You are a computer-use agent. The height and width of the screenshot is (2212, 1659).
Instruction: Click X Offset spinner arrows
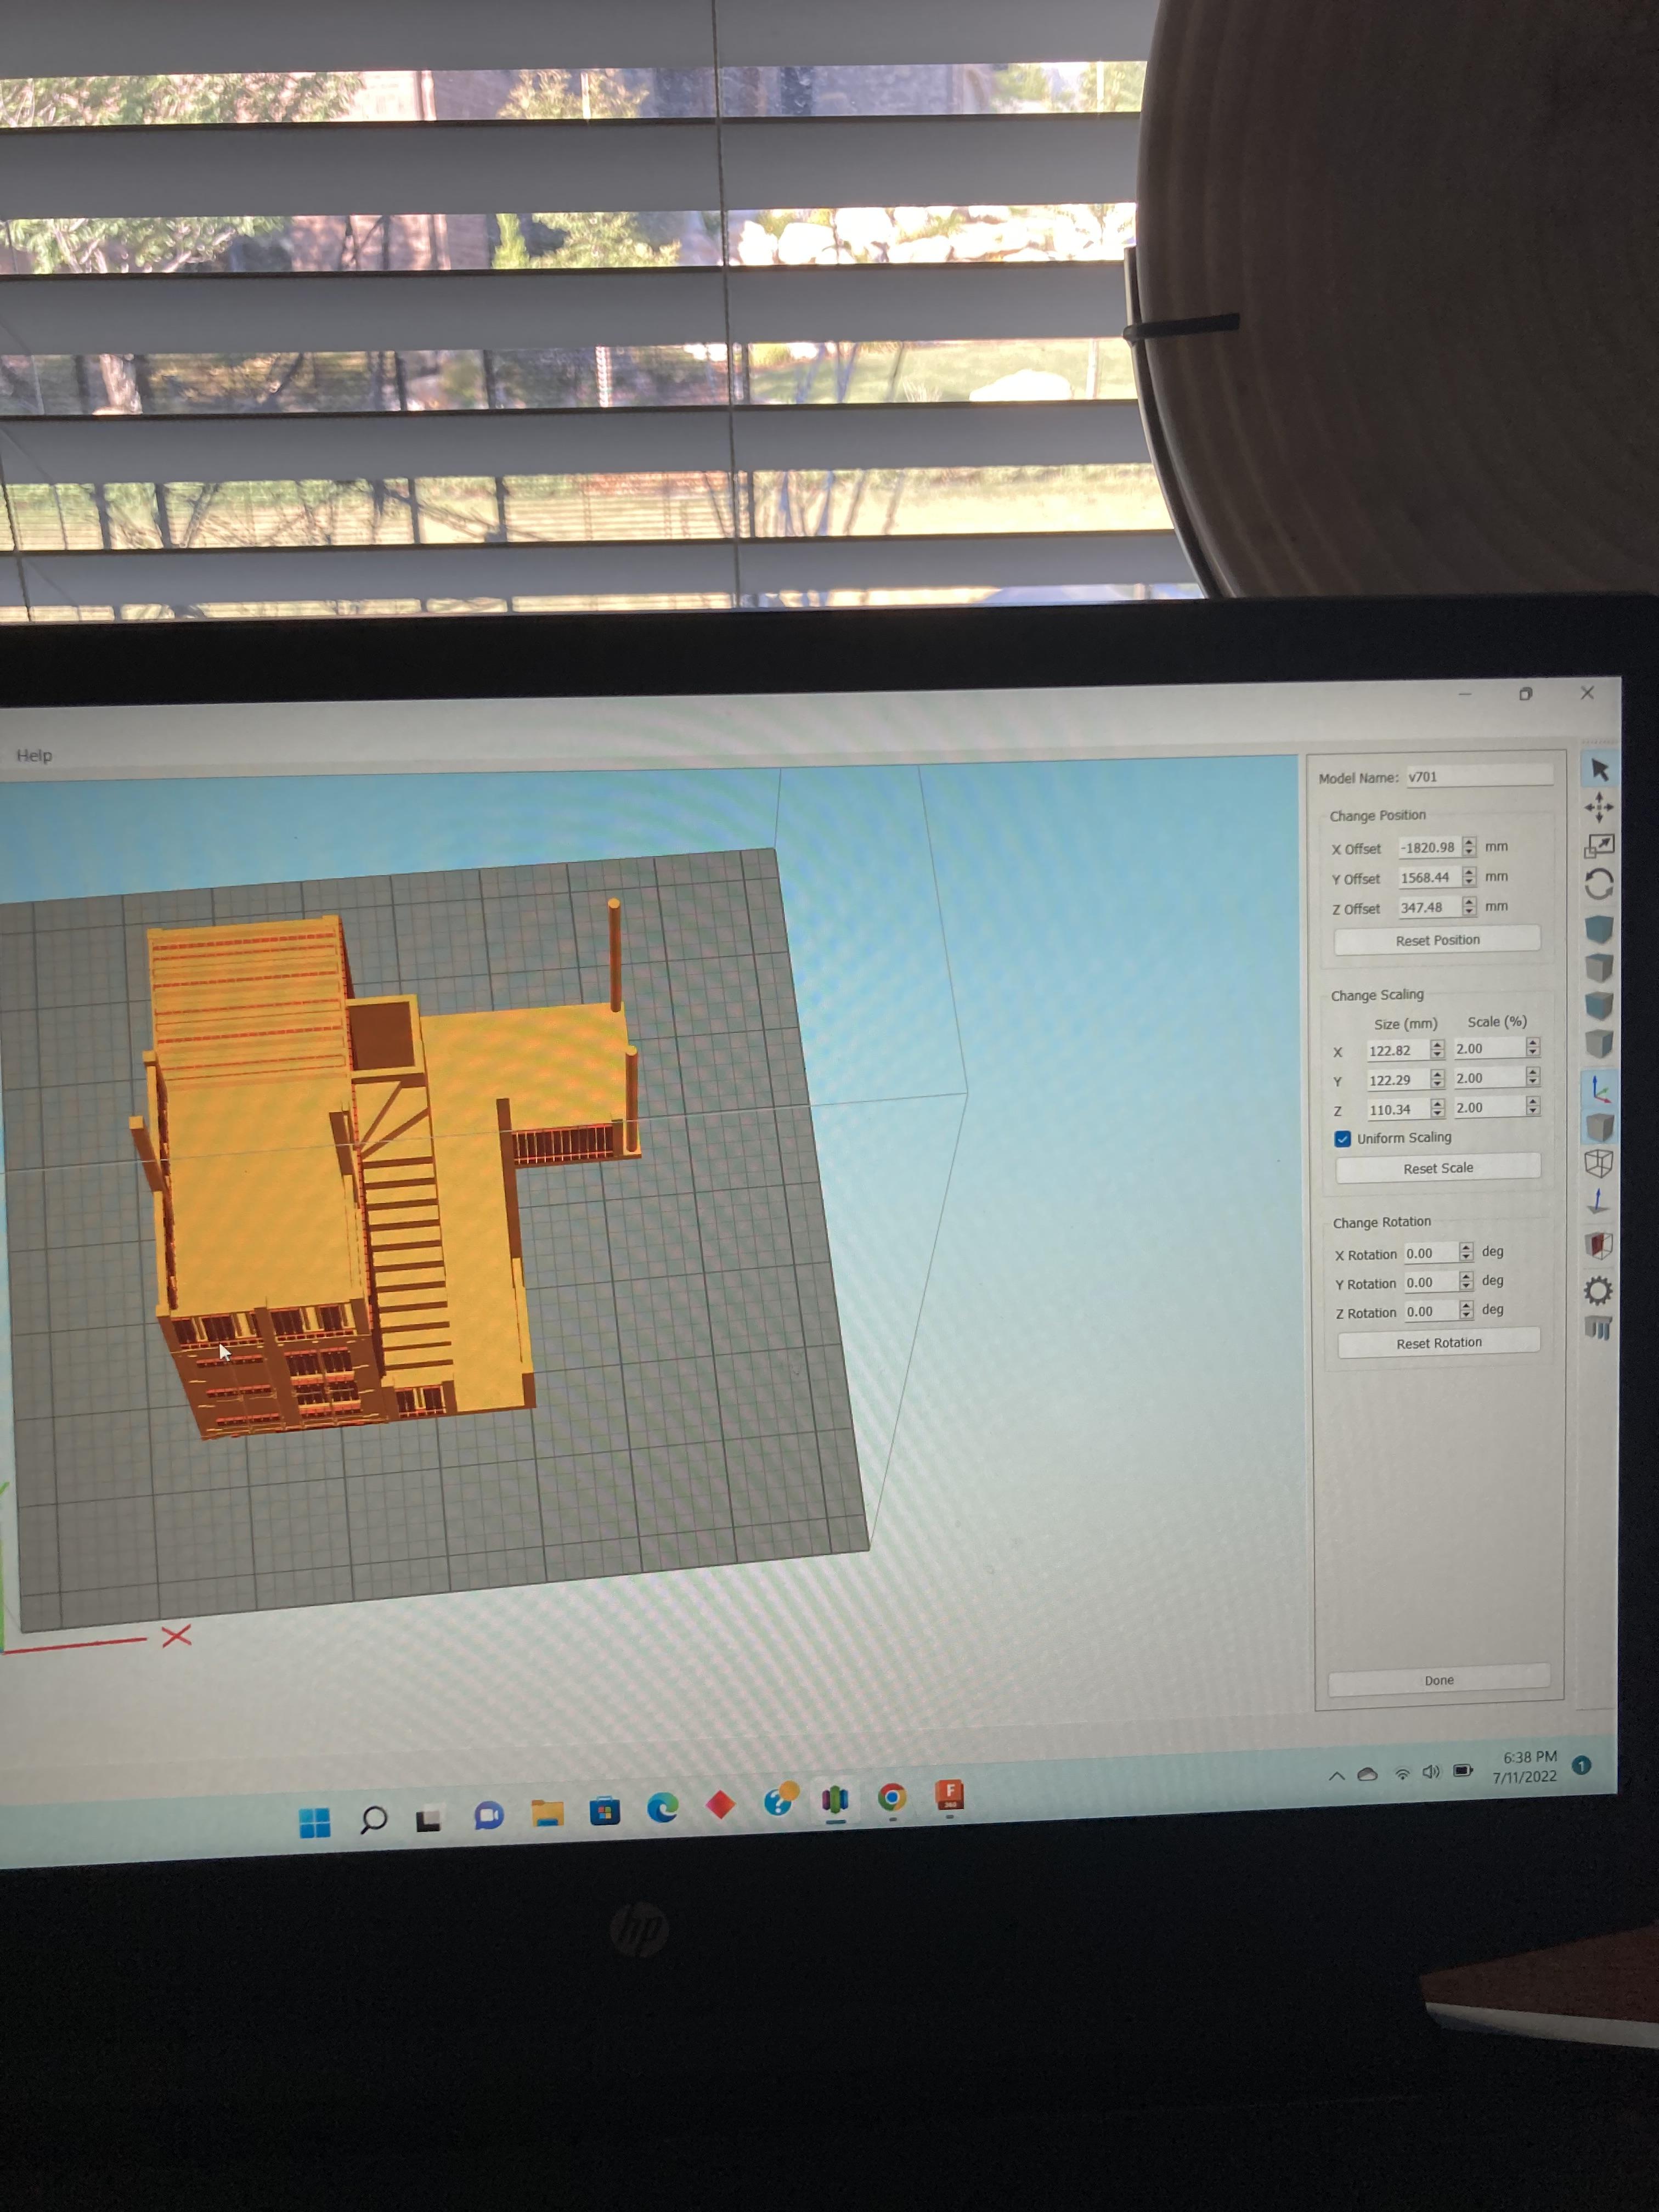(1468, 847)
